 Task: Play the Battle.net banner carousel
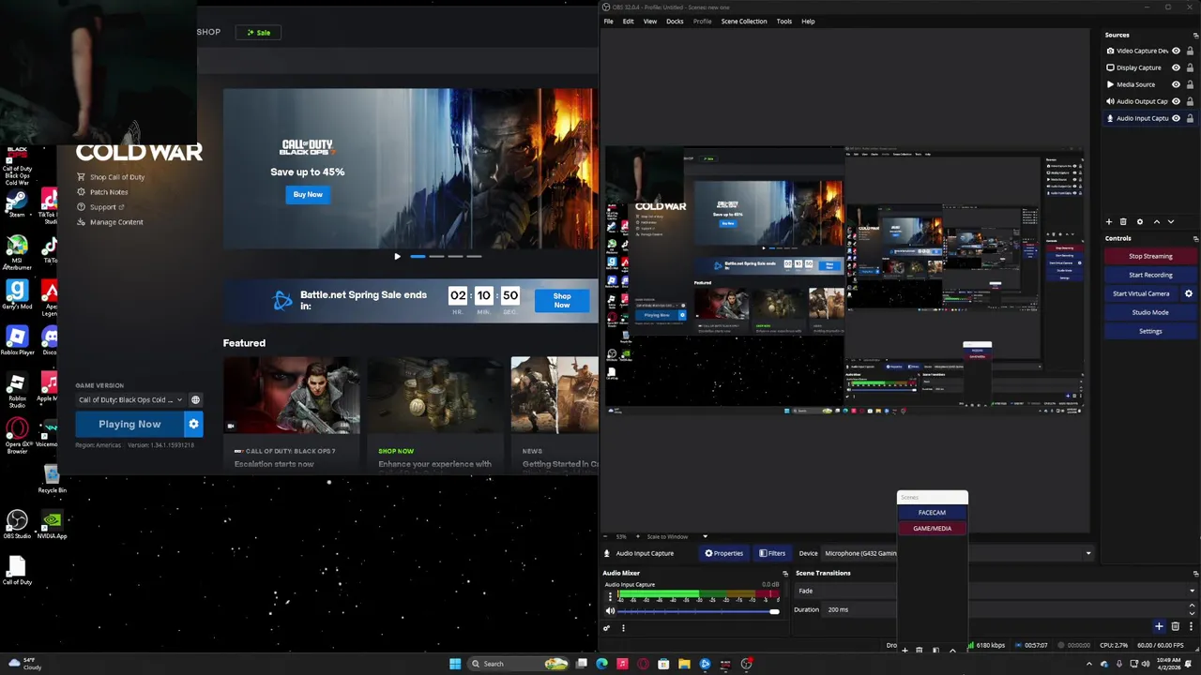click(x=397, y=256)
